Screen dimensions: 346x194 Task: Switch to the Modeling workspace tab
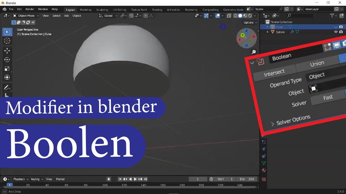click(x=85, y=10)
